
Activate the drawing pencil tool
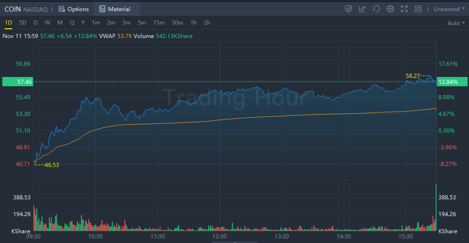click(x=362, y=9)
